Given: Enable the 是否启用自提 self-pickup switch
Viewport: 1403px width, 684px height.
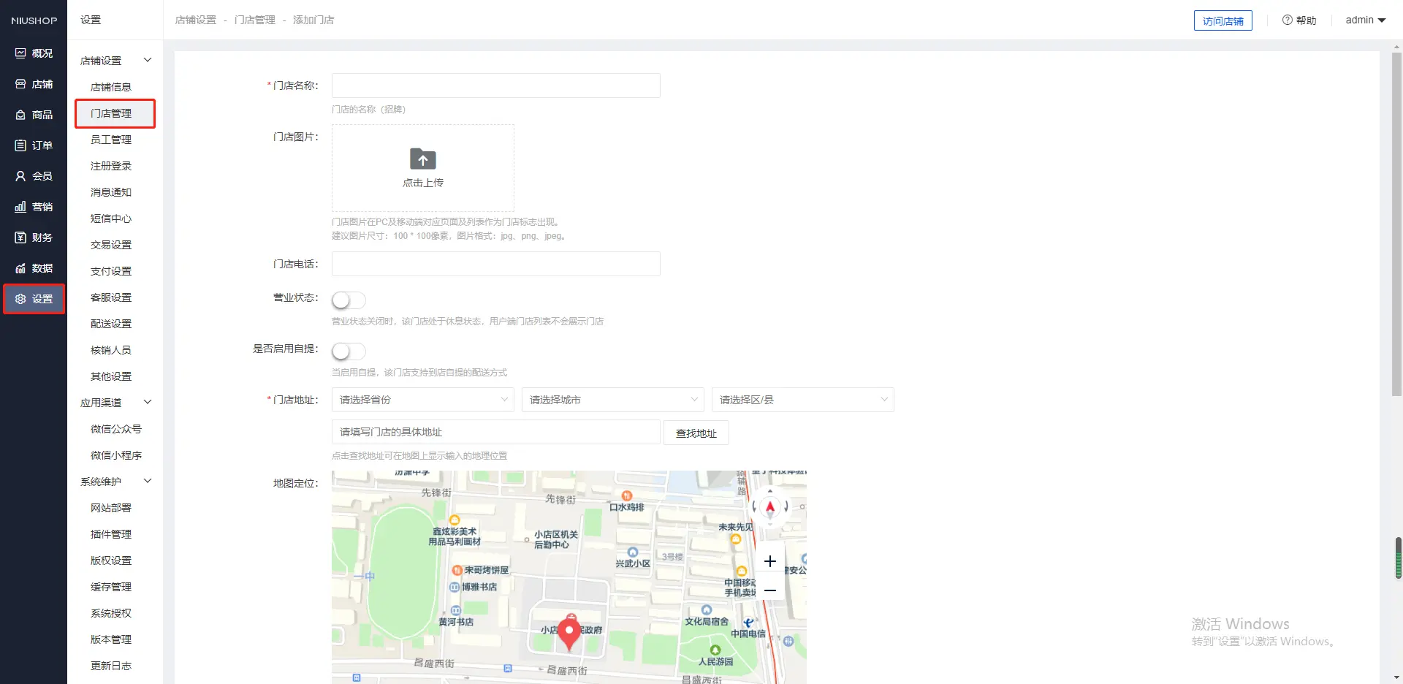Looking at the screenshot, I should pyautogui.click(x=349, y=351).
